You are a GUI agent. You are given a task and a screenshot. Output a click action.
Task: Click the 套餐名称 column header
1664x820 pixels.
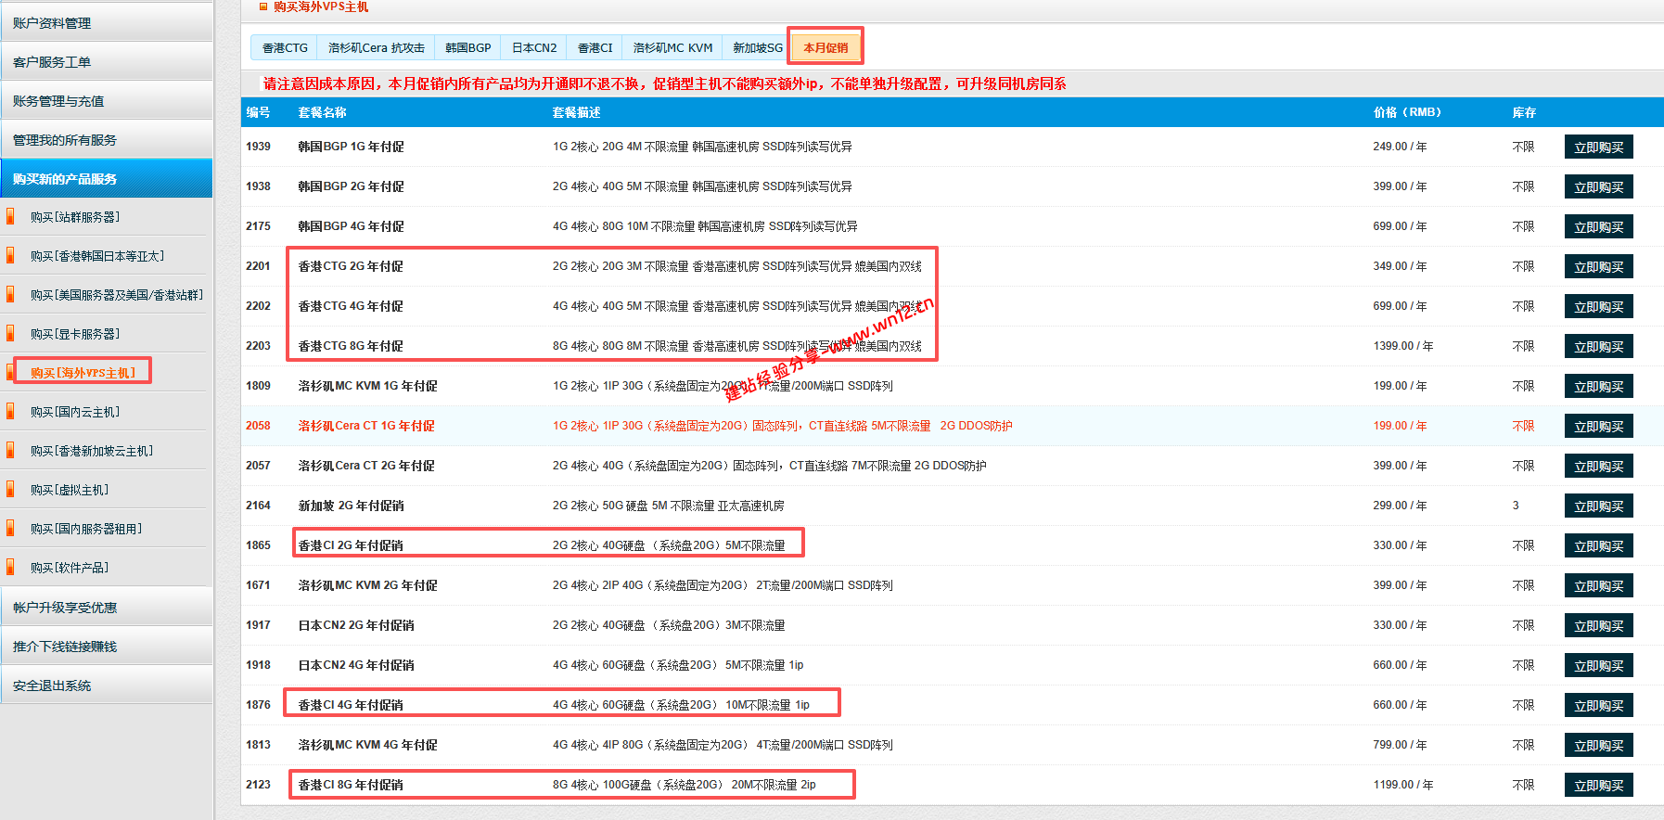point(322,112)
